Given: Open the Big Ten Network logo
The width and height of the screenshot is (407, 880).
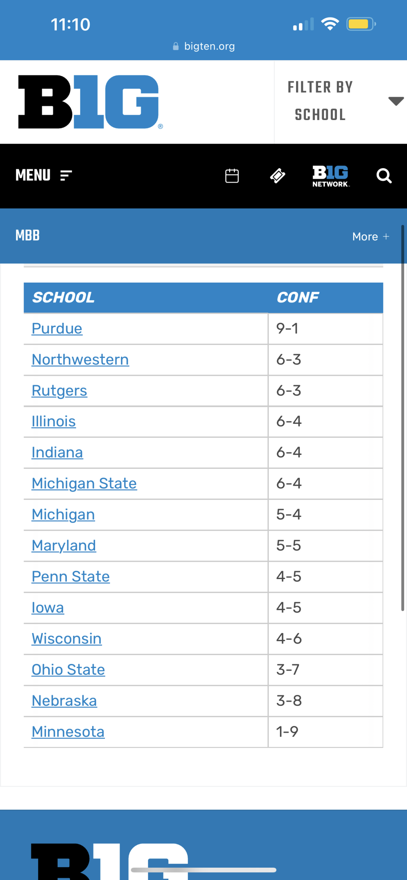Looking at the screenshot, I should tap(331, 176).
